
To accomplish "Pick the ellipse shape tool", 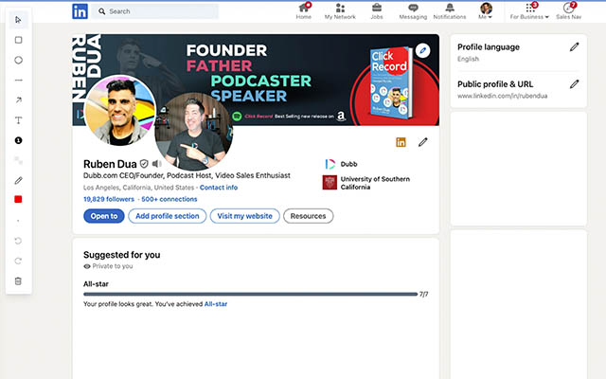I will (x=18, y=60).
